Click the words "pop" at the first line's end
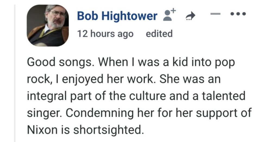Image resolution: width=278 pixels, height=142 pixels. [225, 63]
